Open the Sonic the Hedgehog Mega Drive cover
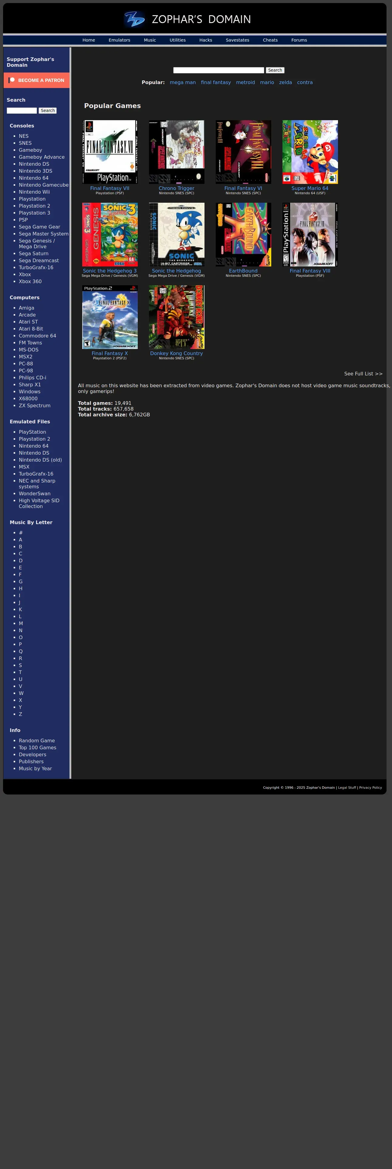This screenshot has height=1169, width=392. pos(177,235)
